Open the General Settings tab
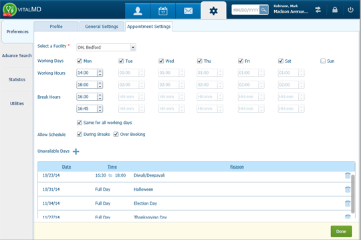361x240 pixels. click(102, 27)
